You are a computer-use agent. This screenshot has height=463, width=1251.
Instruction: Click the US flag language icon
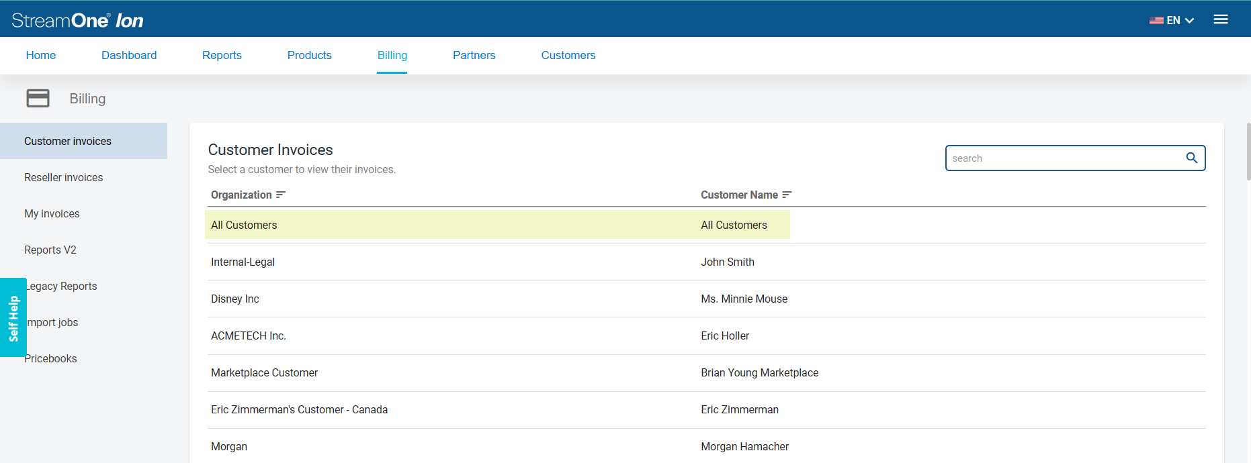click(1156, 20)
